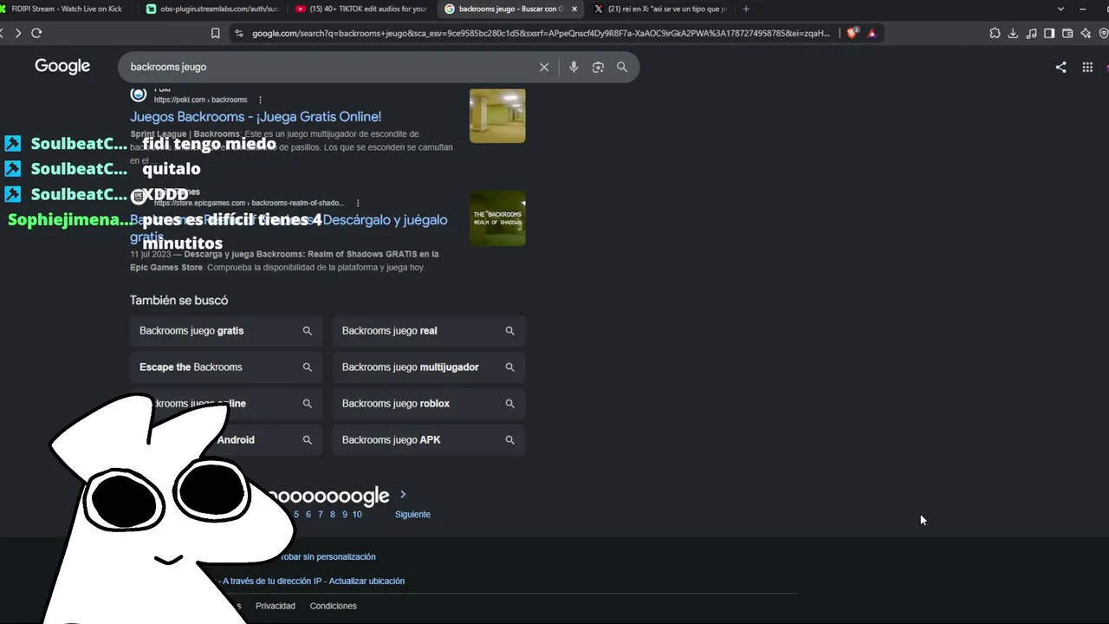Image resolution: width=1109 pixels, height=624 pixels.
Task: Go to results page 6
Action: click(308, 514)
